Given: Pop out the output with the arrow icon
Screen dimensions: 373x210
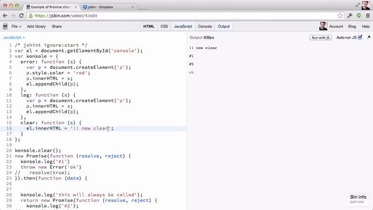Looking at the screenshot, I should [368, 37].
